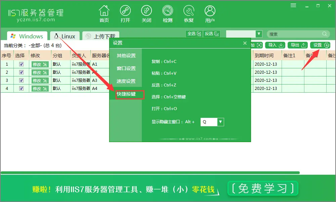Go to the 首页 home icon

(x=104, y=14)
